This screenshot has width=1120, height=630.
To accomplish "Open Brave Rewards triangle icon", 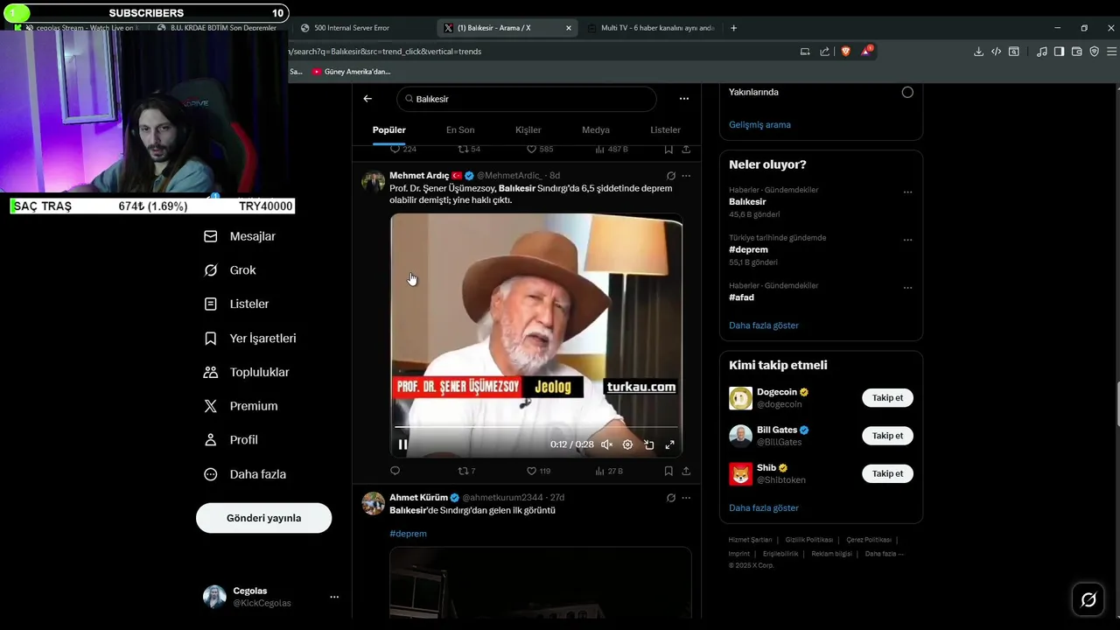I will 865,52.
